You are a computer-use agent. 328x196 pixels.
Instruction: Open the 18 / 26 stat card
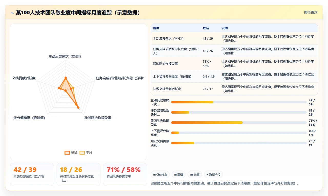point(78,174)
